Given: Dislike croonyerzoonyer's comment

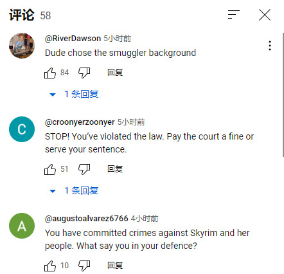Looking at the screenshot, I should point(84,169).
